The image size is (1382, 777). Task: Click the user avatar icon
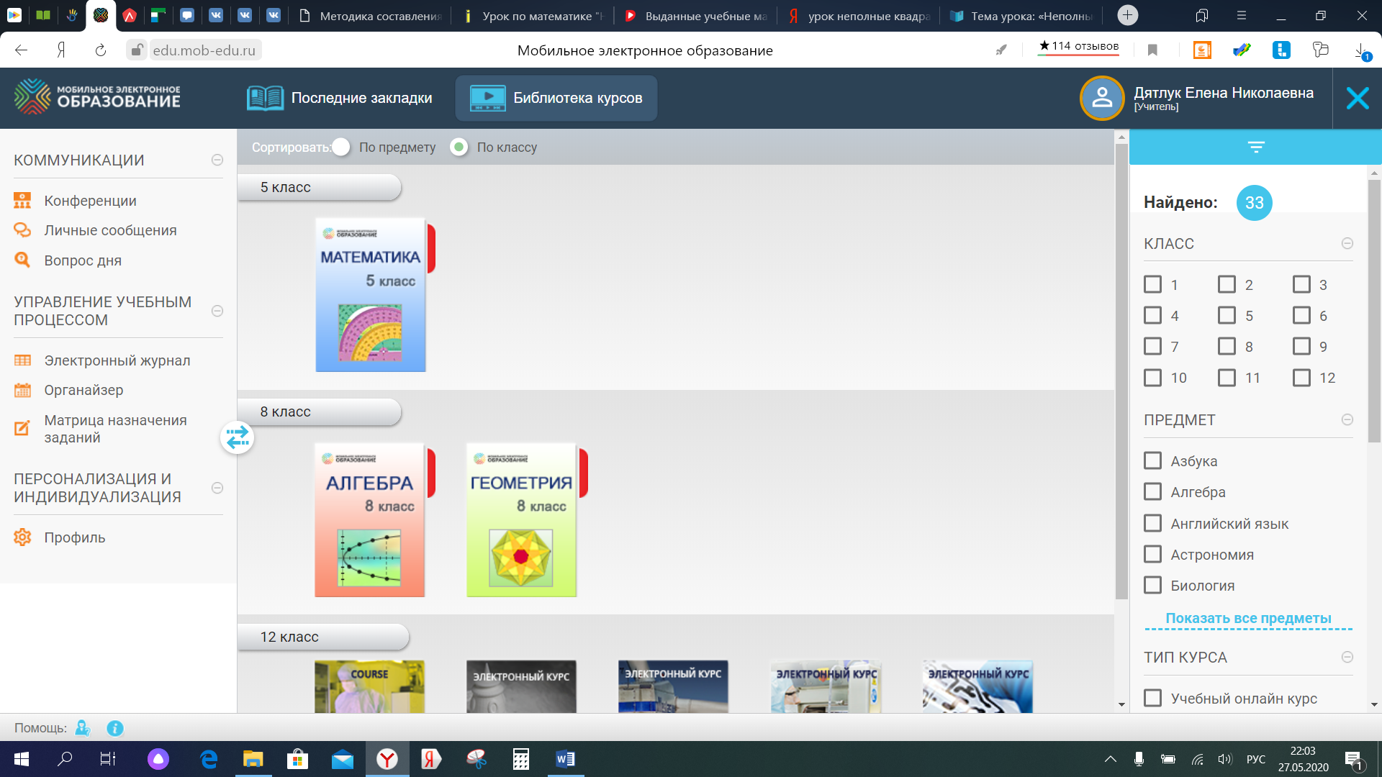coord(1101,98)
